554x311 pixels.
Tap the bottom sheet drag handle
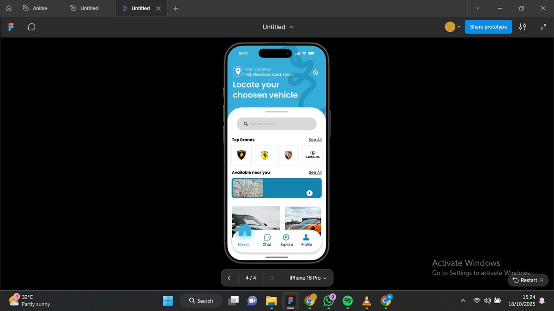tap(277, 112)
